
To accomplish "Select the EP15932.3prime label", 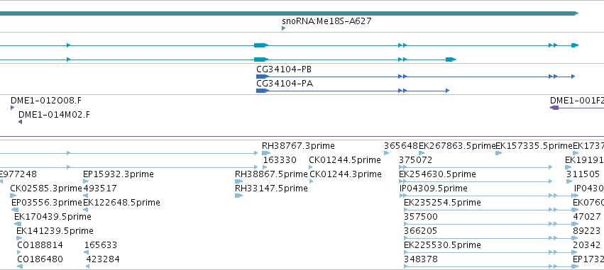I will click(119, 174).
